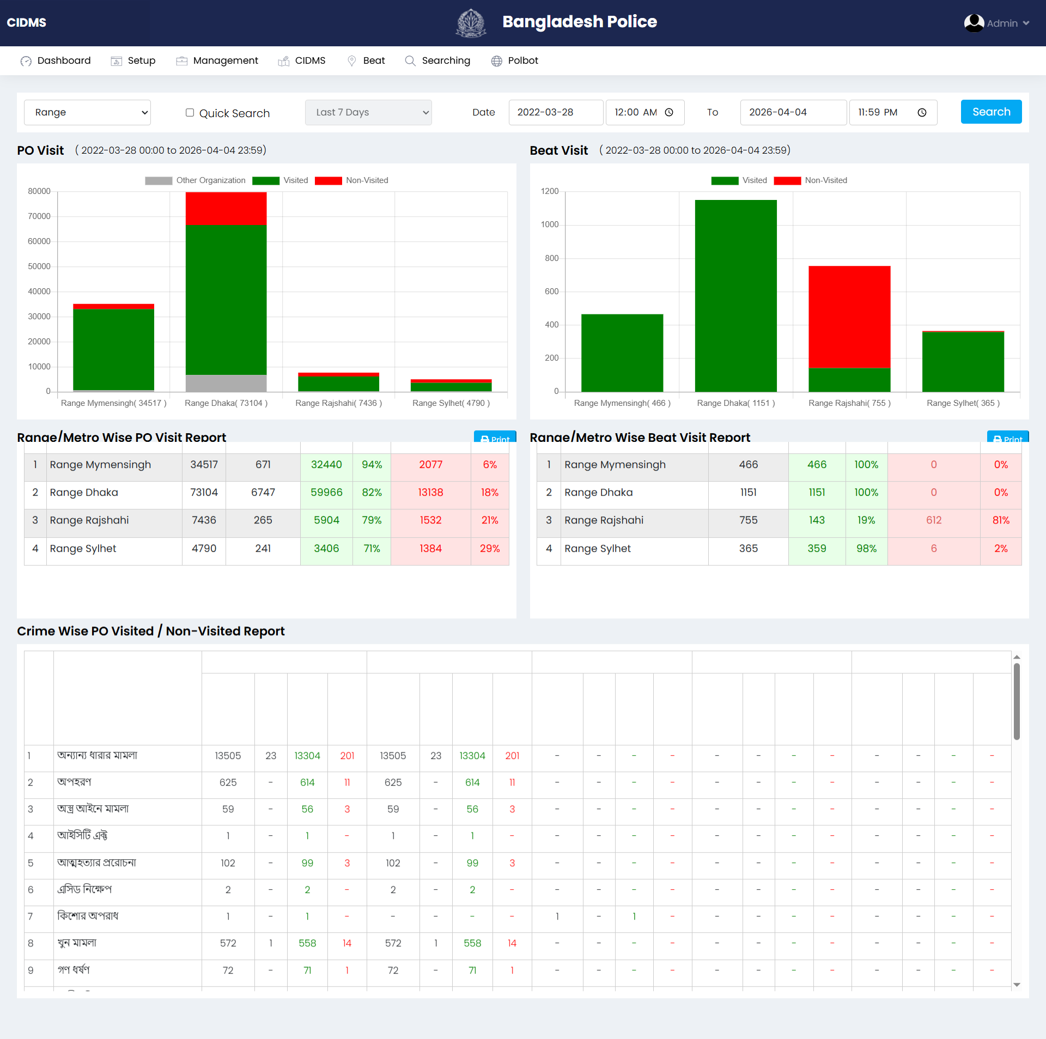The height and width of the screenshot is (1039, 1046).
Task: Click the Setup menu icon
Action: point(116,61)
